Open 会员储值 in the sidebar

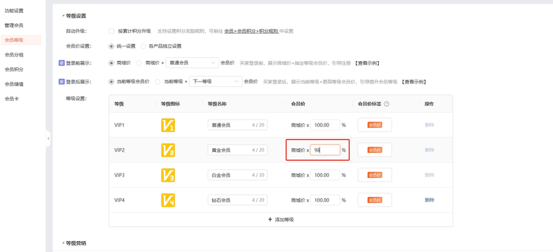[x=14, y=84]
